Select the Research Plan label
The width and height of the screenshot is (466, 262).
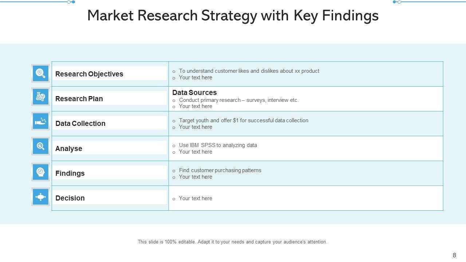coord(79,99)
